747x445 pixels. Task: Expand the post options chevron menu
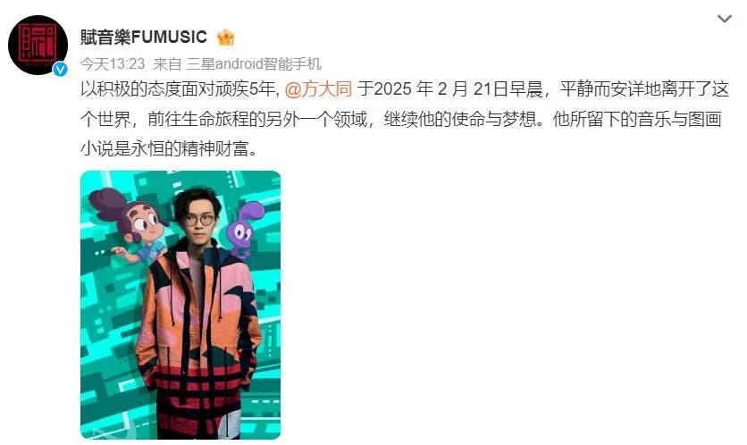(724, 19)
